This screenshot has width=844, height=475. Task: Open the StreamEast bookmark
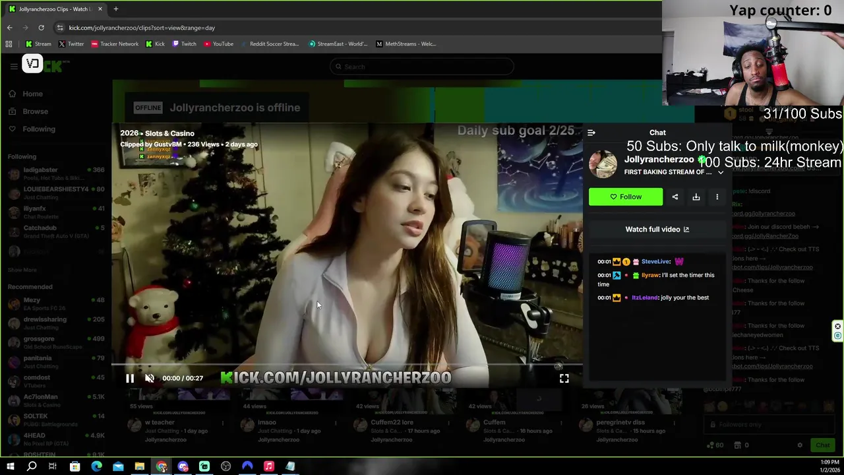(x=338, y=44)
